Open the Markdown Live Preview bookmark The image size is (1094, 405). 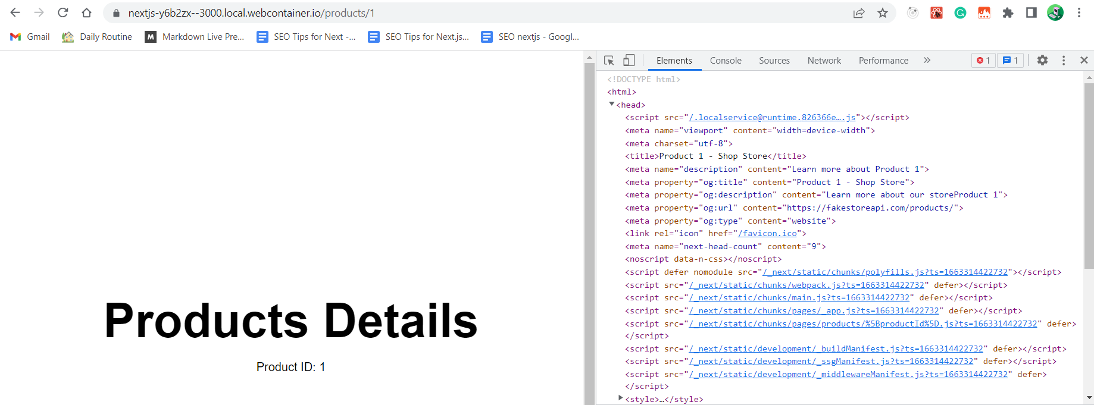point(195,37)
